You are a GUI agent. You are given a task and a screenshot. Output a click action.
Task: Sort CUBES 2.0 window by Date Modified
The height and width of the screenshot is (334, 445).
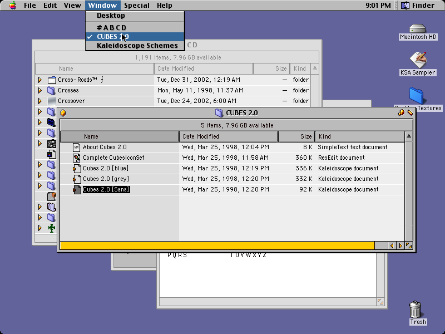pyautogui.click(x=229, y=136)
